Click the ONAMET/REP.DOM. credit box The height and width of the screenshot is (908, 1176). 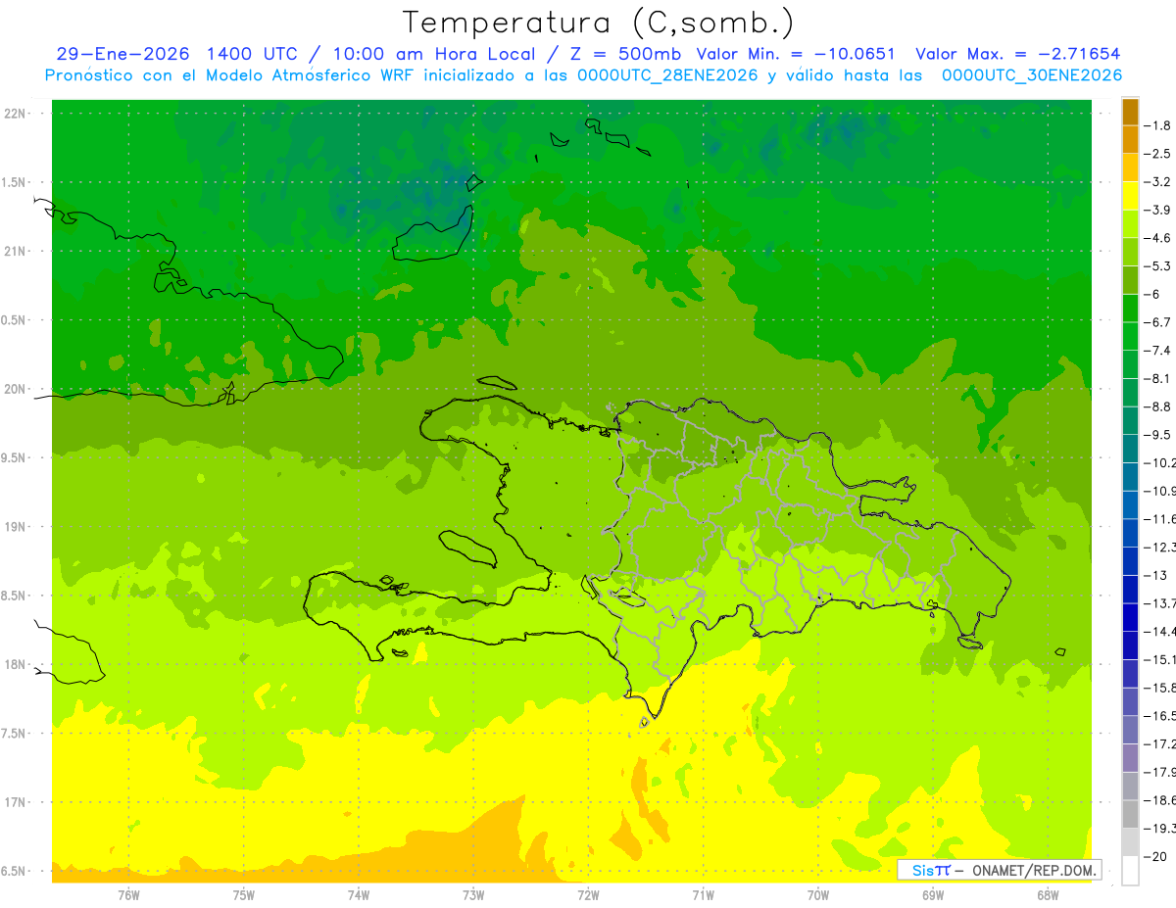[1000, 870]
